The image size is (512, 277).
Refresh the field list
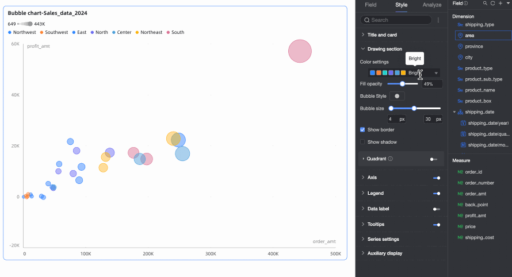click(493, 3)
